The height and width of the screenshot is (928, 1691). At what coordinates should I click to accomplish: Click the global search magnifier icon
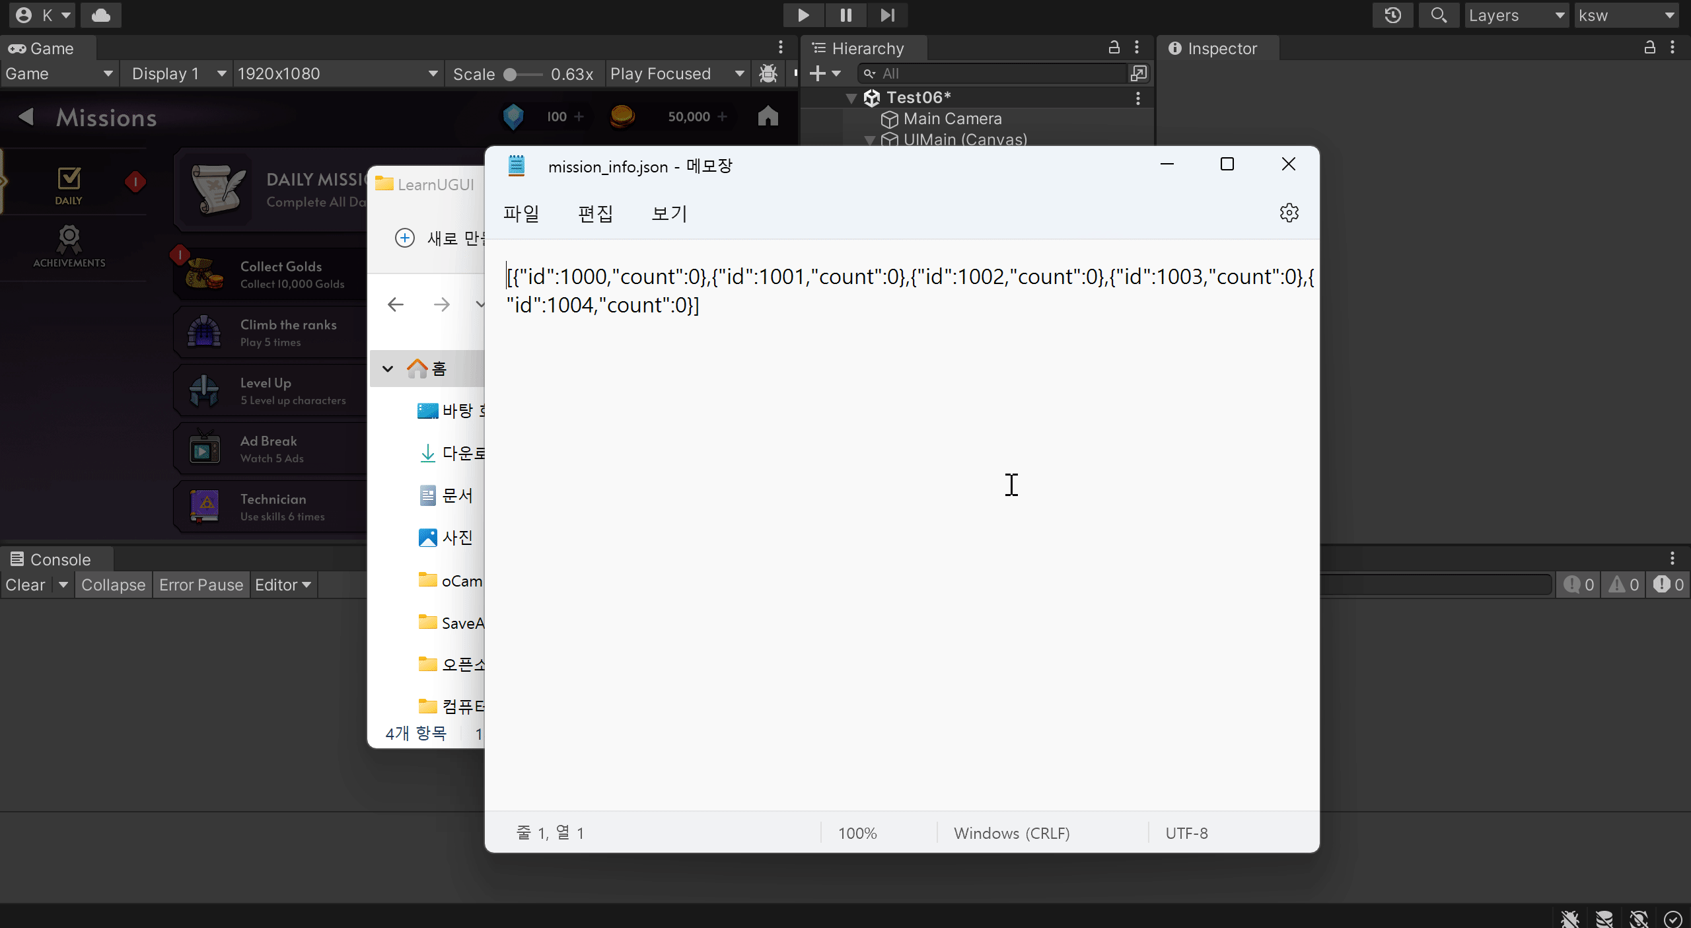[x=1438, y=15]
